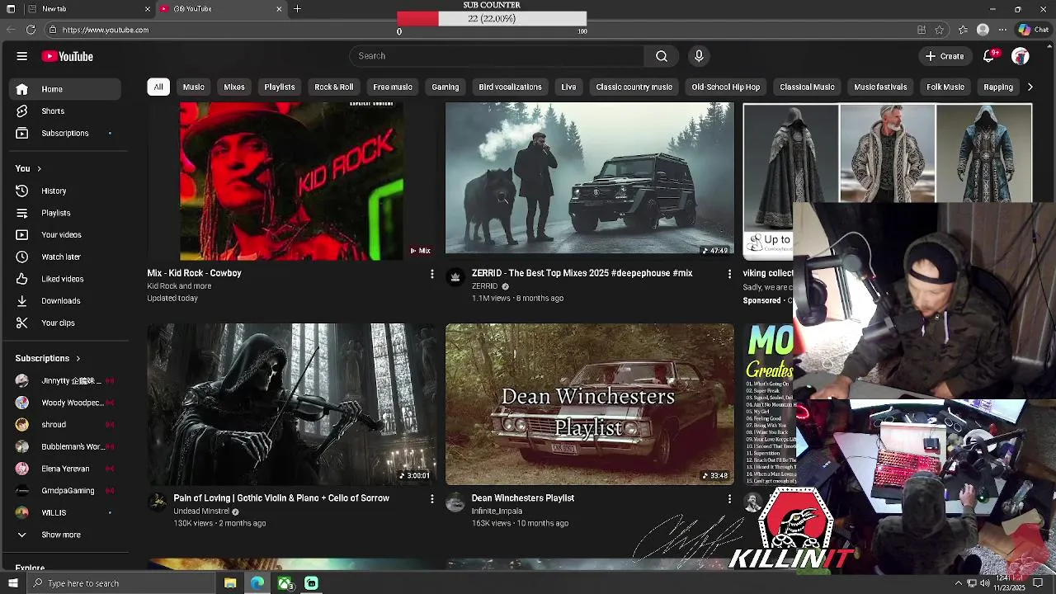The width and height of the screenshot is (1056, 594).
Task: Select the Gaming filter chip
Action: click(x=445, y=87)
